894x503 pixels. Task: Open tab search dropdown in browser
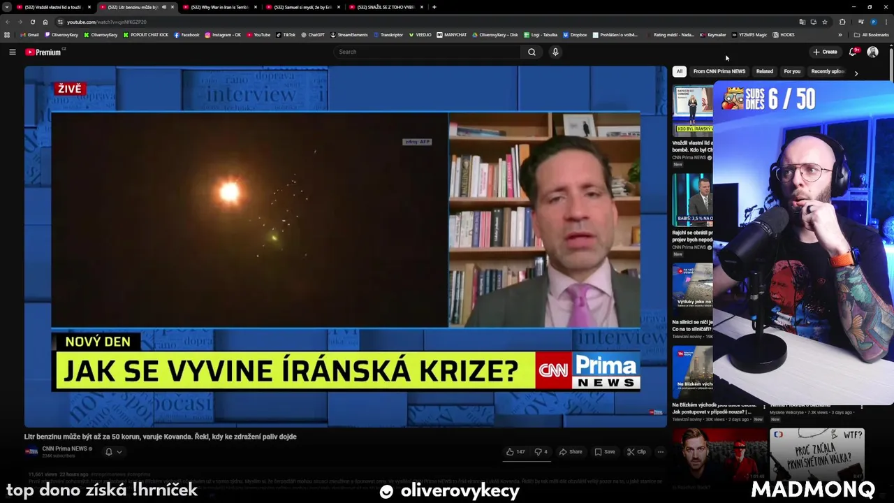(x=7, y=7)
